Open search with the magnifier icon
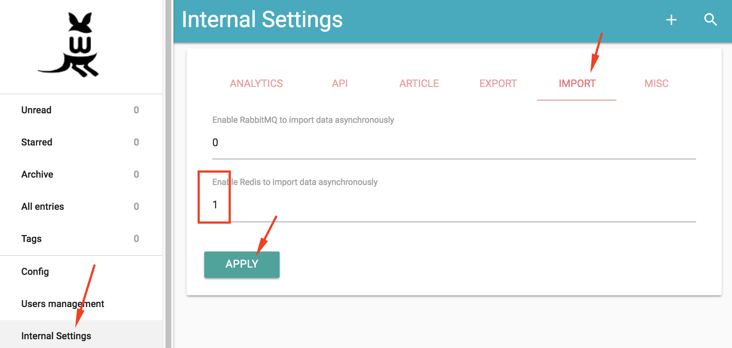 tap(710, 20)
